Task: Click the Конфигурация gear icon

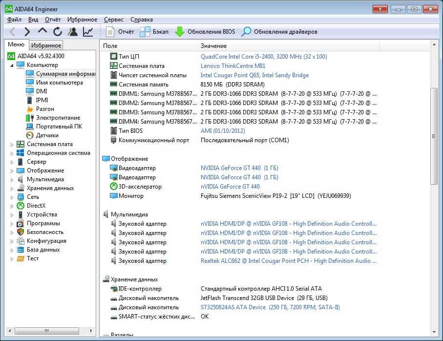Action: coord(21,241)
